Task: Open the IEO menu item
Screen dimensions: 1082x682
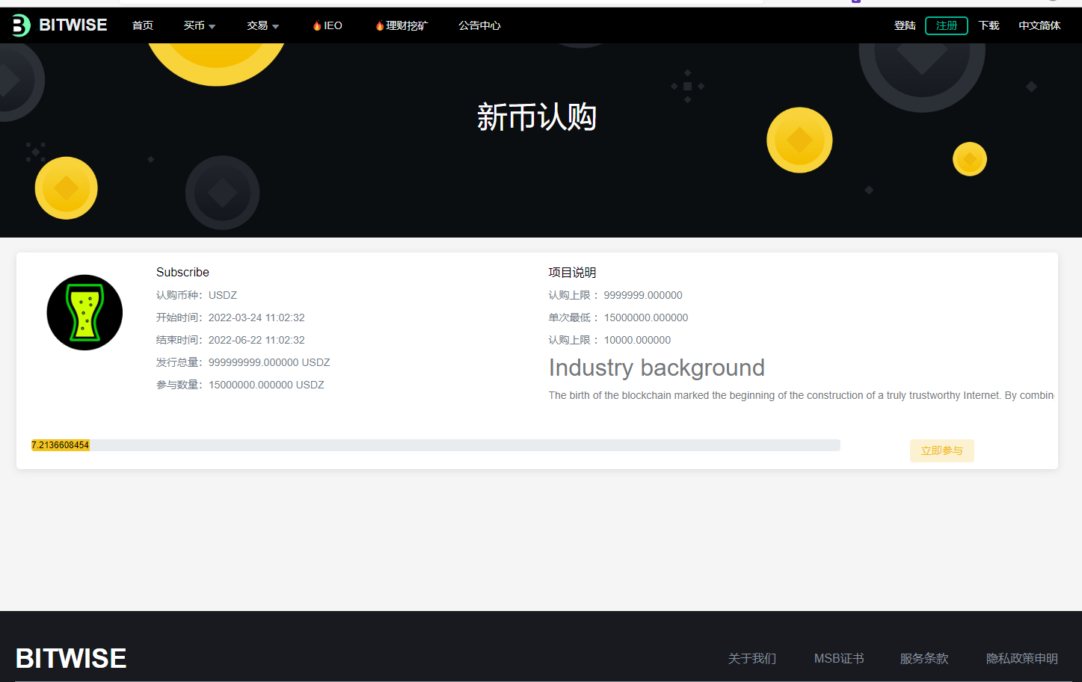Action: 333,25
